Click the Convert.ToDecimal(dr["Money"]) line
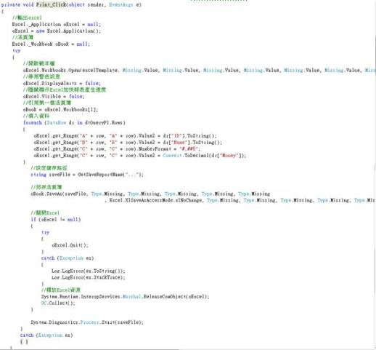 pos(140,156)
